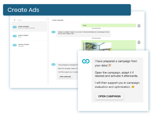The width and height of the screenshot is (152, 121).
Task: Click link logo beside myImmo Search
Action: click(x=15, y=36)
